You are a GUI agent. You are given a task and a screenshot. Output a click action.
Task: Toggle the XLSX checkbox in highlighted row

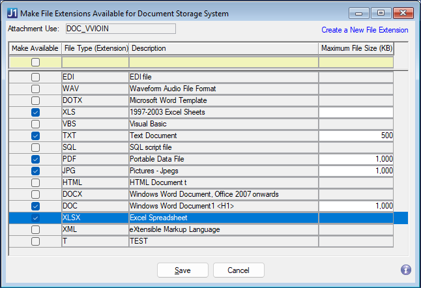pyautogui.click(x=35, y=218)
